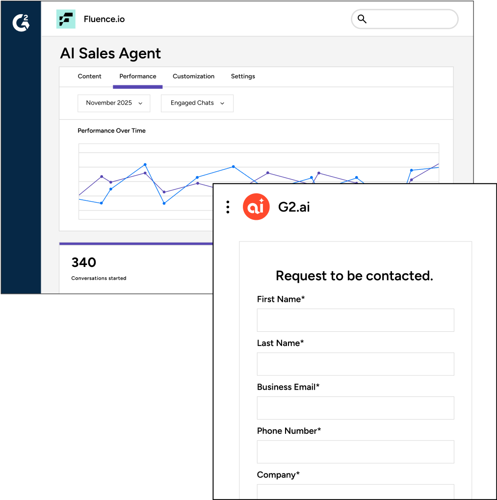497x500 pixels.
Task: Click the G2 logo in sidebar
Action: tap(21, 23)
